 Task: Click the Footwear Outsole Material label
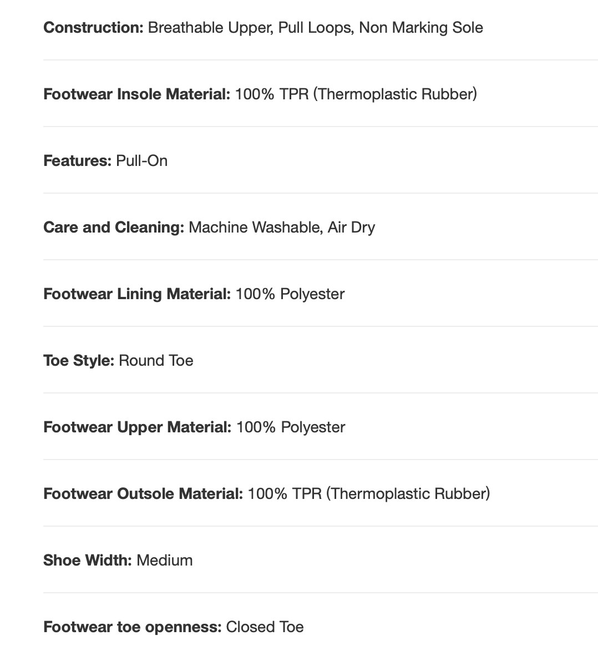(143, 494)
